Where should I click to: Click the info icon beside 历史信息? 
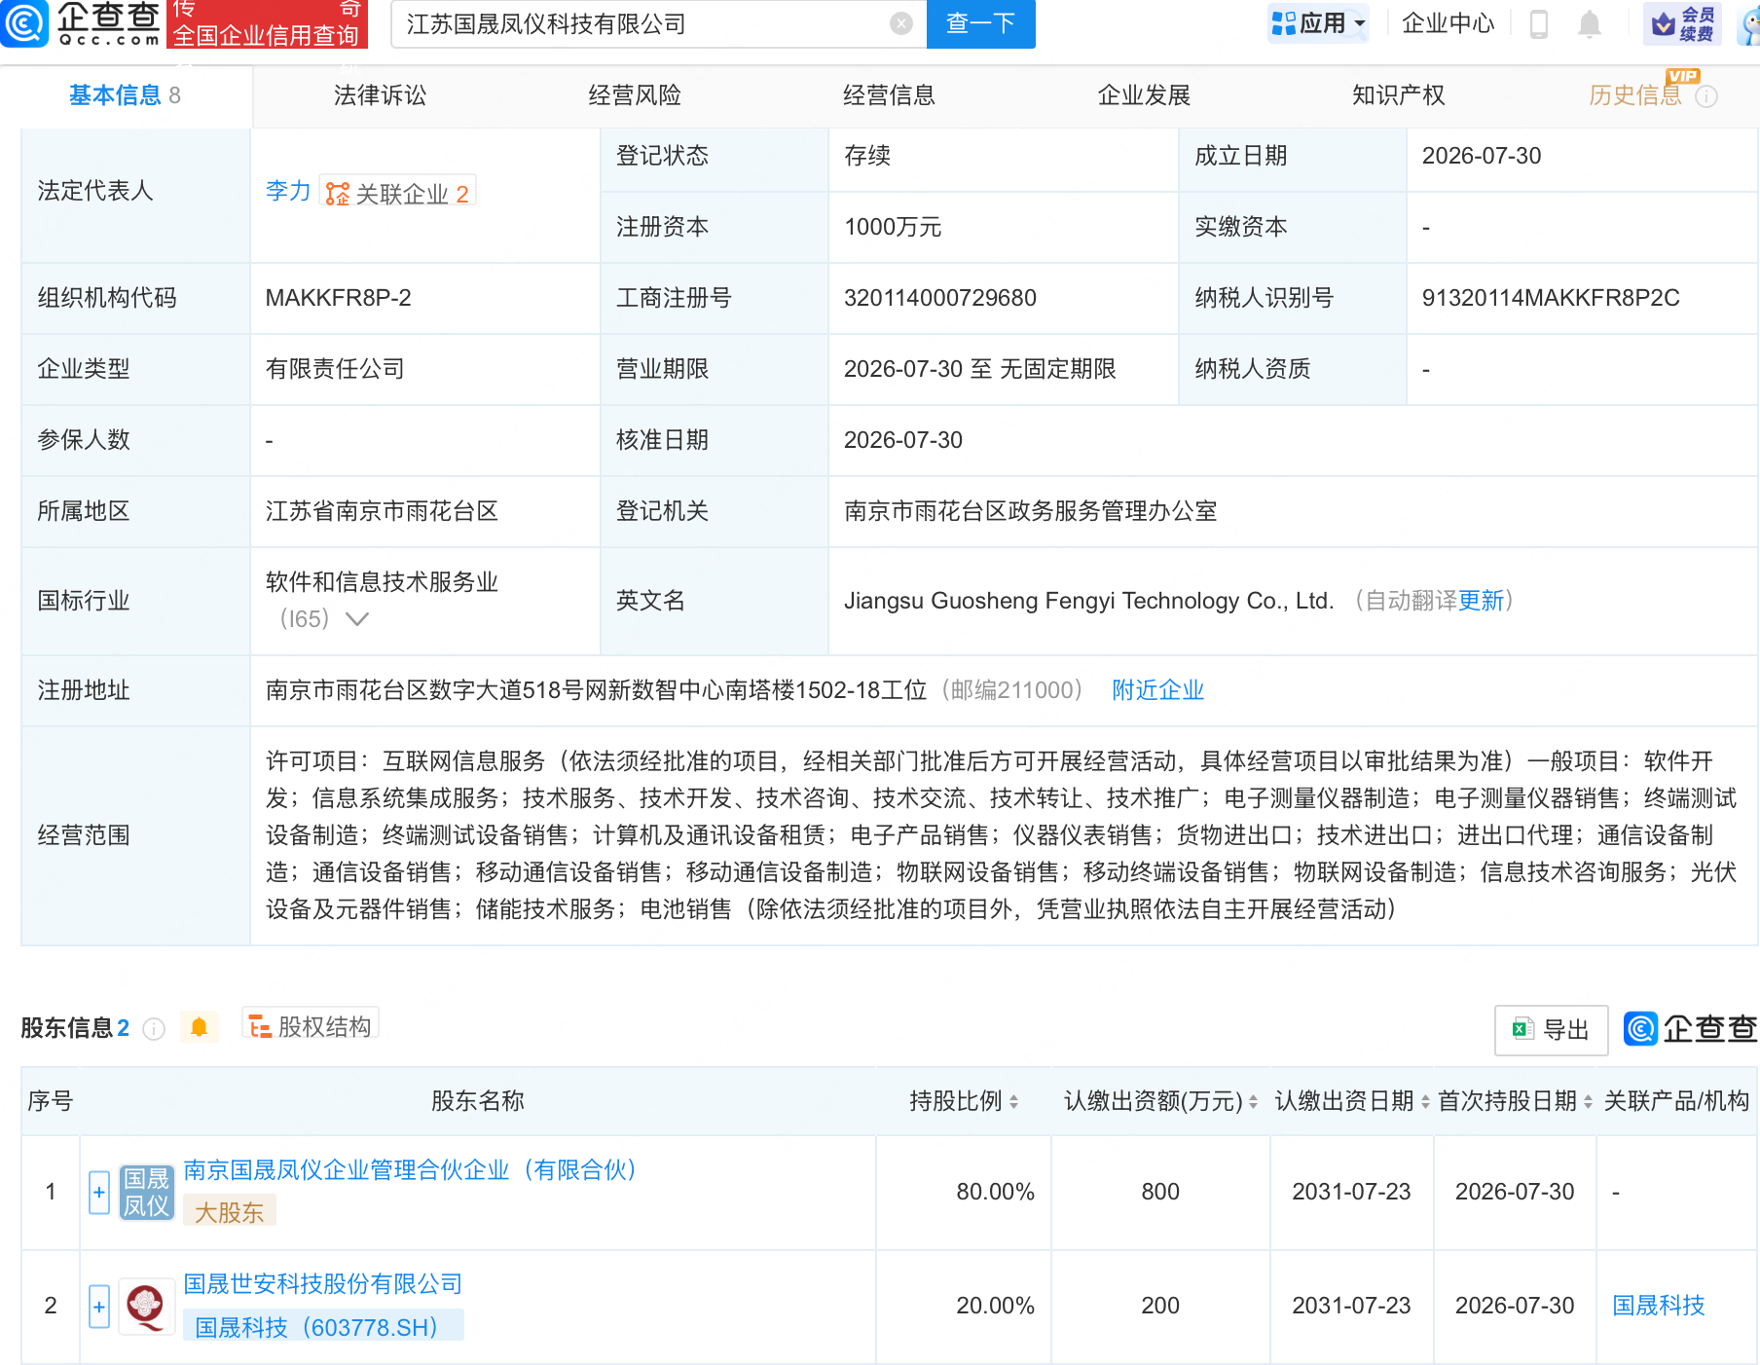(1706, 96)
